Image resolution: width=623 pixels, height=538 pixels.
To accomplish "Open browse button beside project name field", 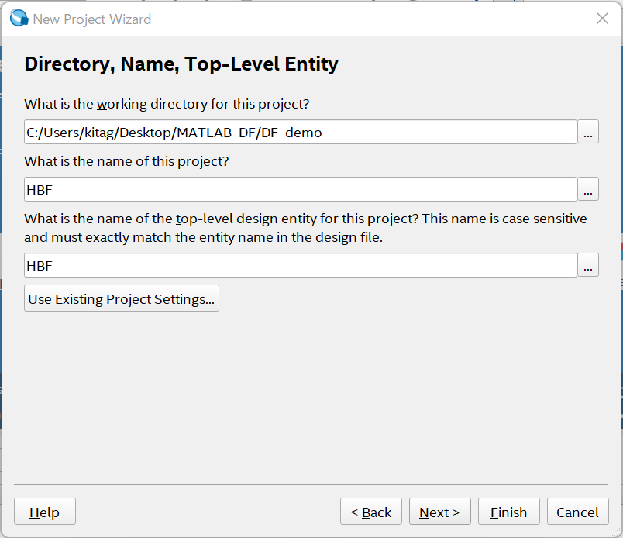I will point(588,189).
